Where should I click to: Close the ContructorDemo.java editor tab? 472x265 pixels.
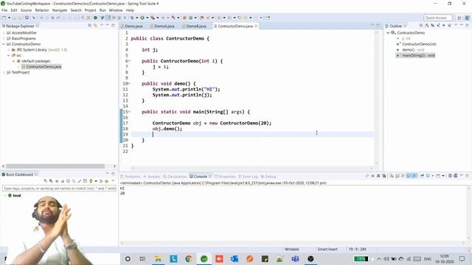(256, 26)
